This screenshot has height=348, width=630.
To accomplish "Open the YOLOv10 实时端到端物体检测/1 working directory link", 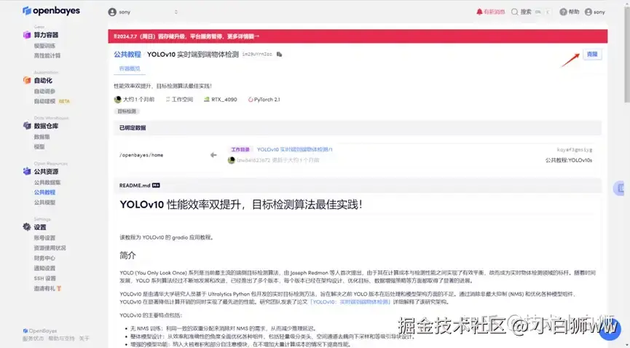I will coord(295,149).
